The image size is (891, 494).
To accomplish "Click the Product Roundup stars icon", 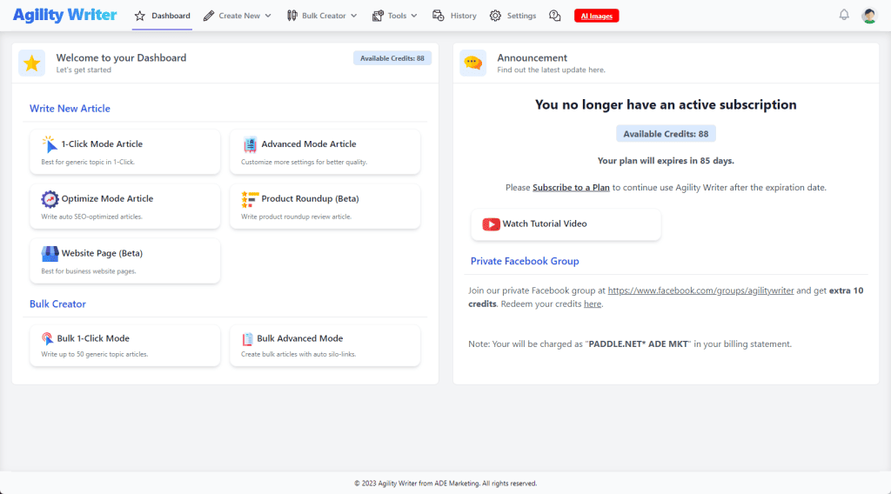I will coord(250,199).
